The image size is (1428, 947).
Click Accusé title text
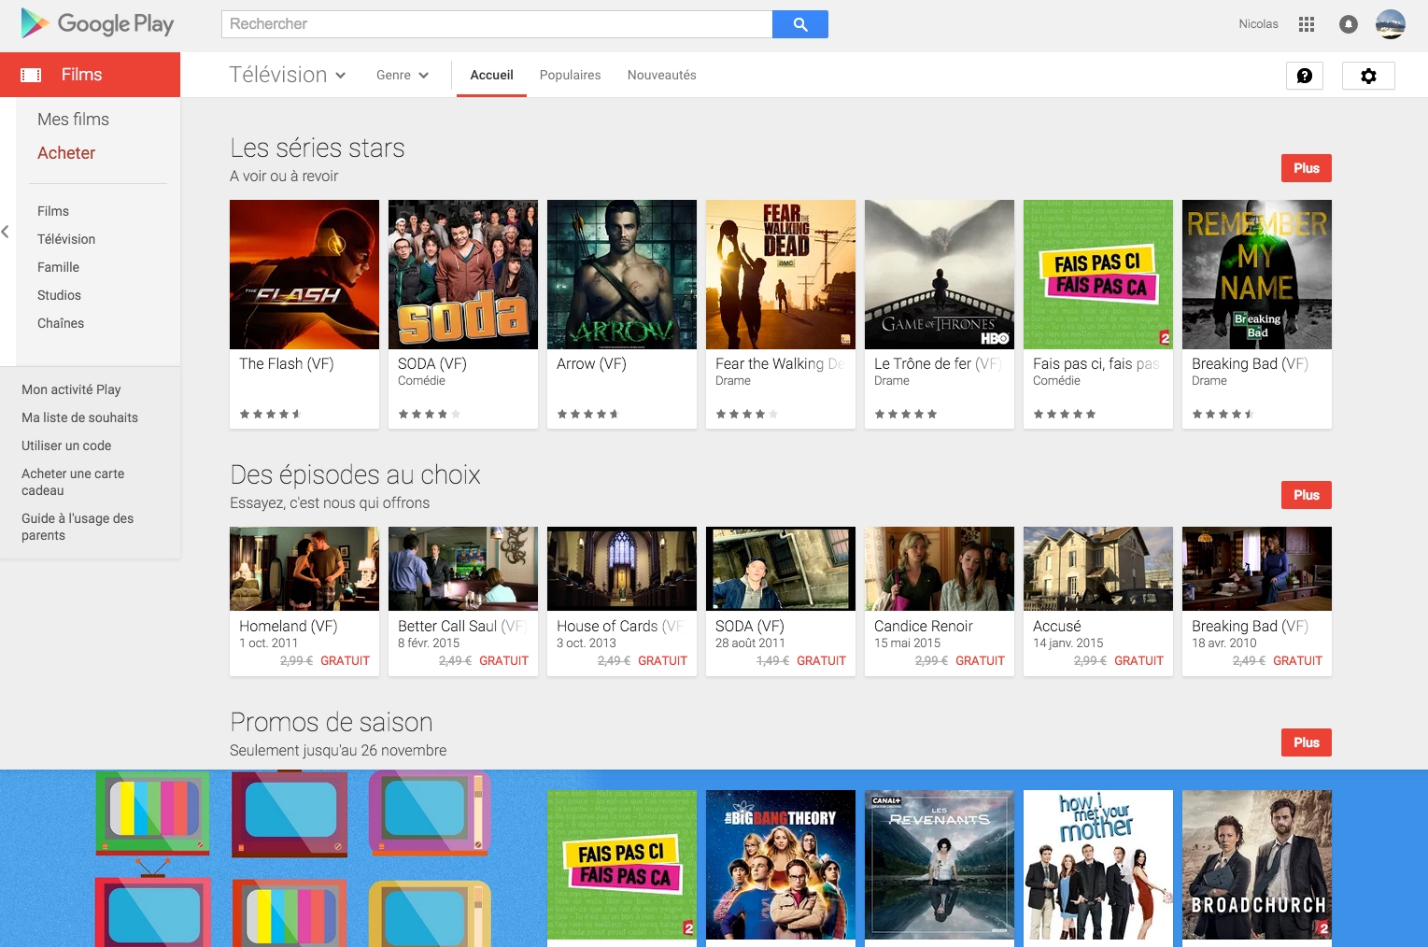tap(1057, 627)
